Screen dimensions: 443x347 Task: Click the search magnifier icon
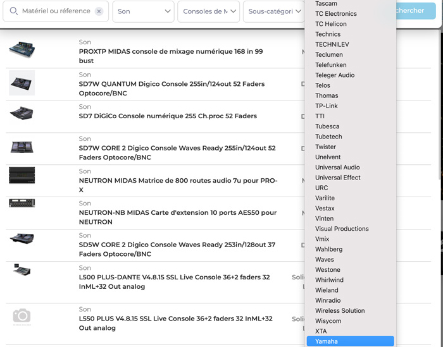click(13, 11)
